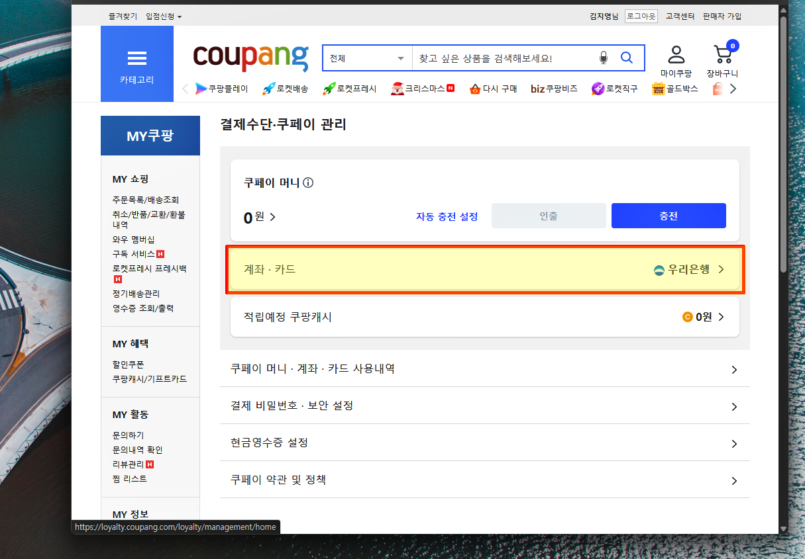
Task: Open 현금영수증 설정 row
Action: tap(485, 443)
